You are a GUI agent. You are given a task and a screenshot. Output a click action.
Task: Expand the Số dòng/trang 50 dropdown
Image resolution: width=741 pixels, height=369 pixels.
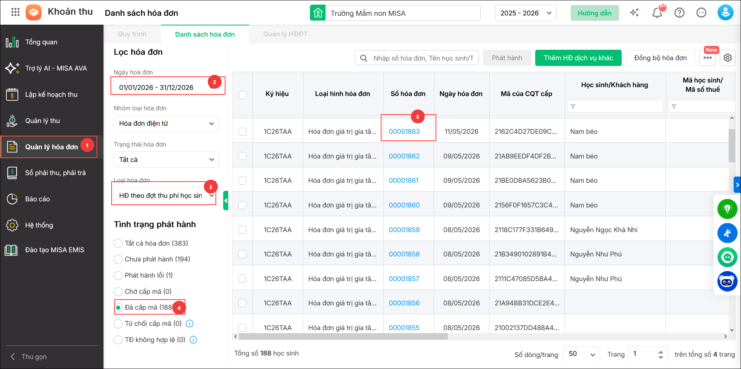tap(582, 354)
